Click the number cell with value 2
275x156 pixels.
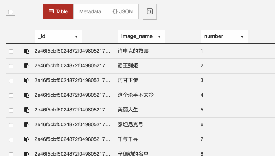pos(202,65)
